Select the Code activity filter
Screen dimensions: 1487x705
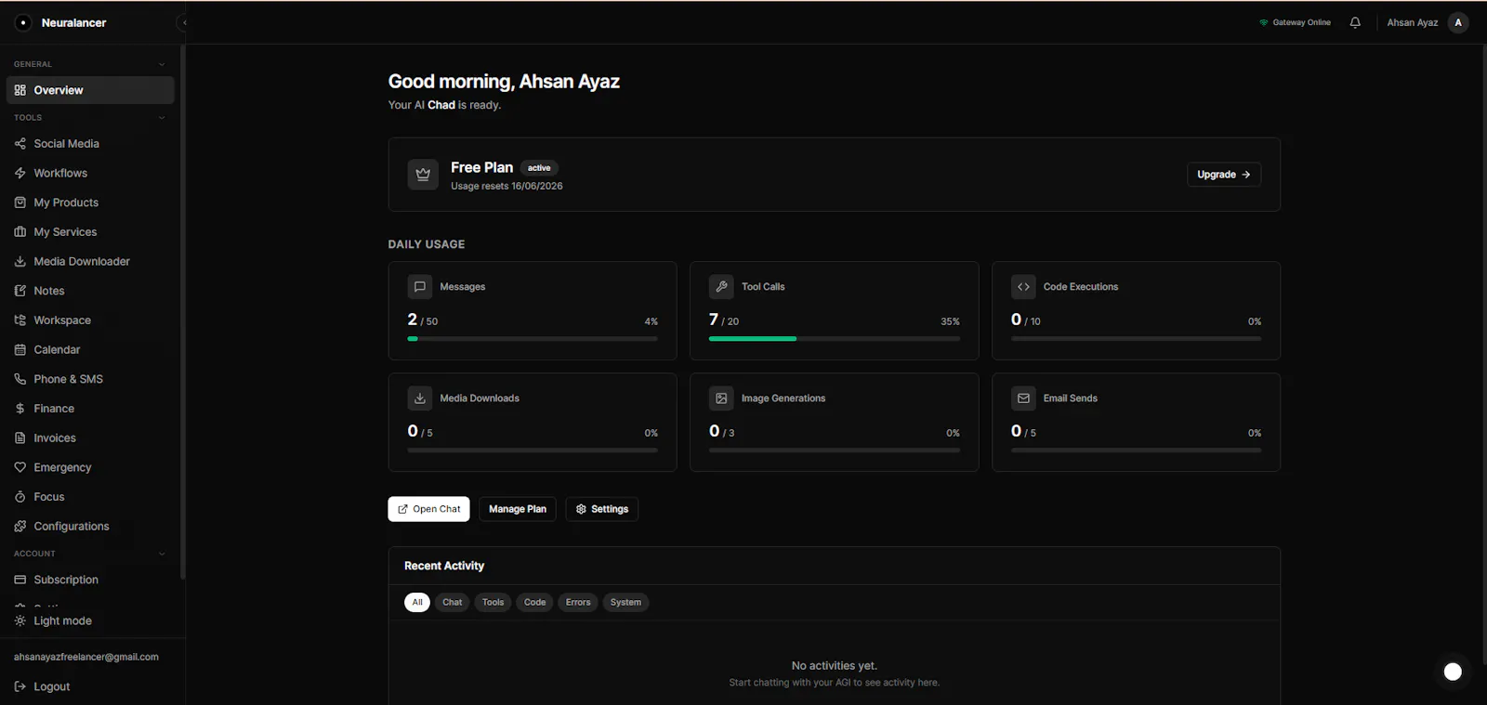click(535, 603)
